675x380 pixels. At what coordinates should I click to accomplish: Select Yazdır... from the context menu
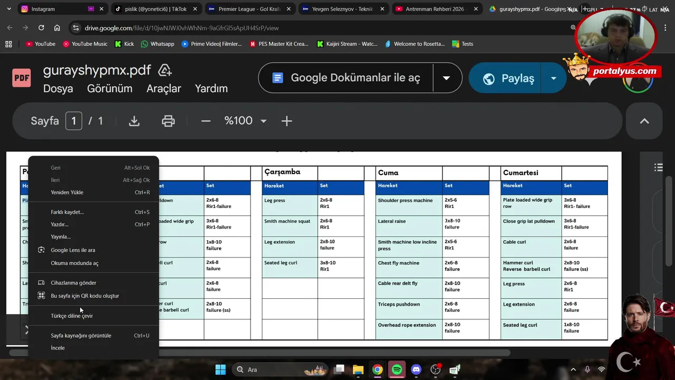(93, 224)
